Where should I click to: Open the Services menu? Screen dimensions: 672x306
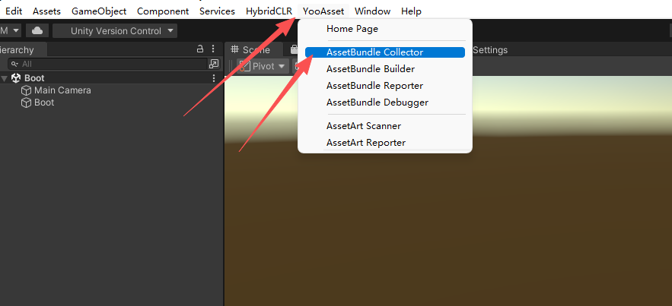tap(218, 11)
